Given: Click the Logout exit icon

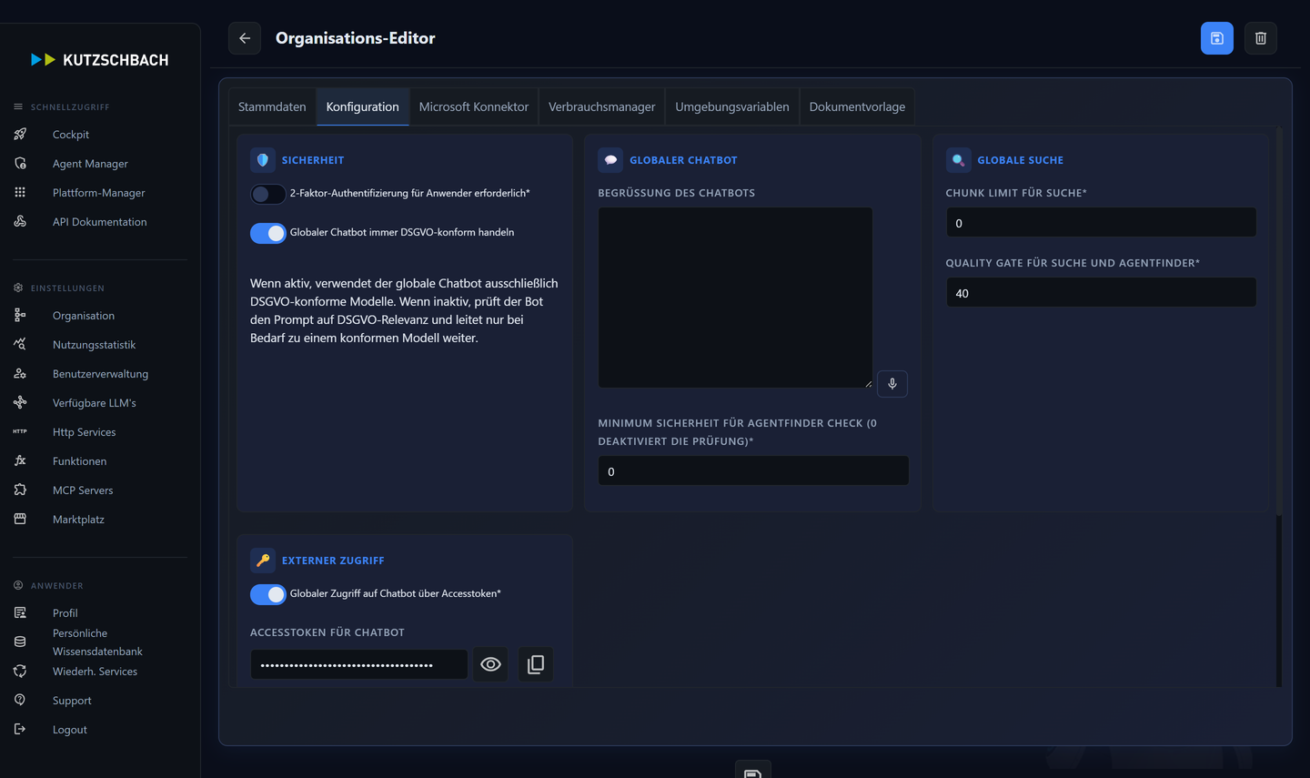Looking at the screenshot, I should 20,729.
